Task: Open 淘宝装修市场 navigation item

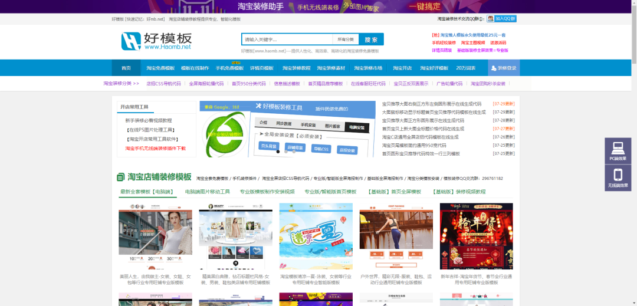Action: [368, 68]
